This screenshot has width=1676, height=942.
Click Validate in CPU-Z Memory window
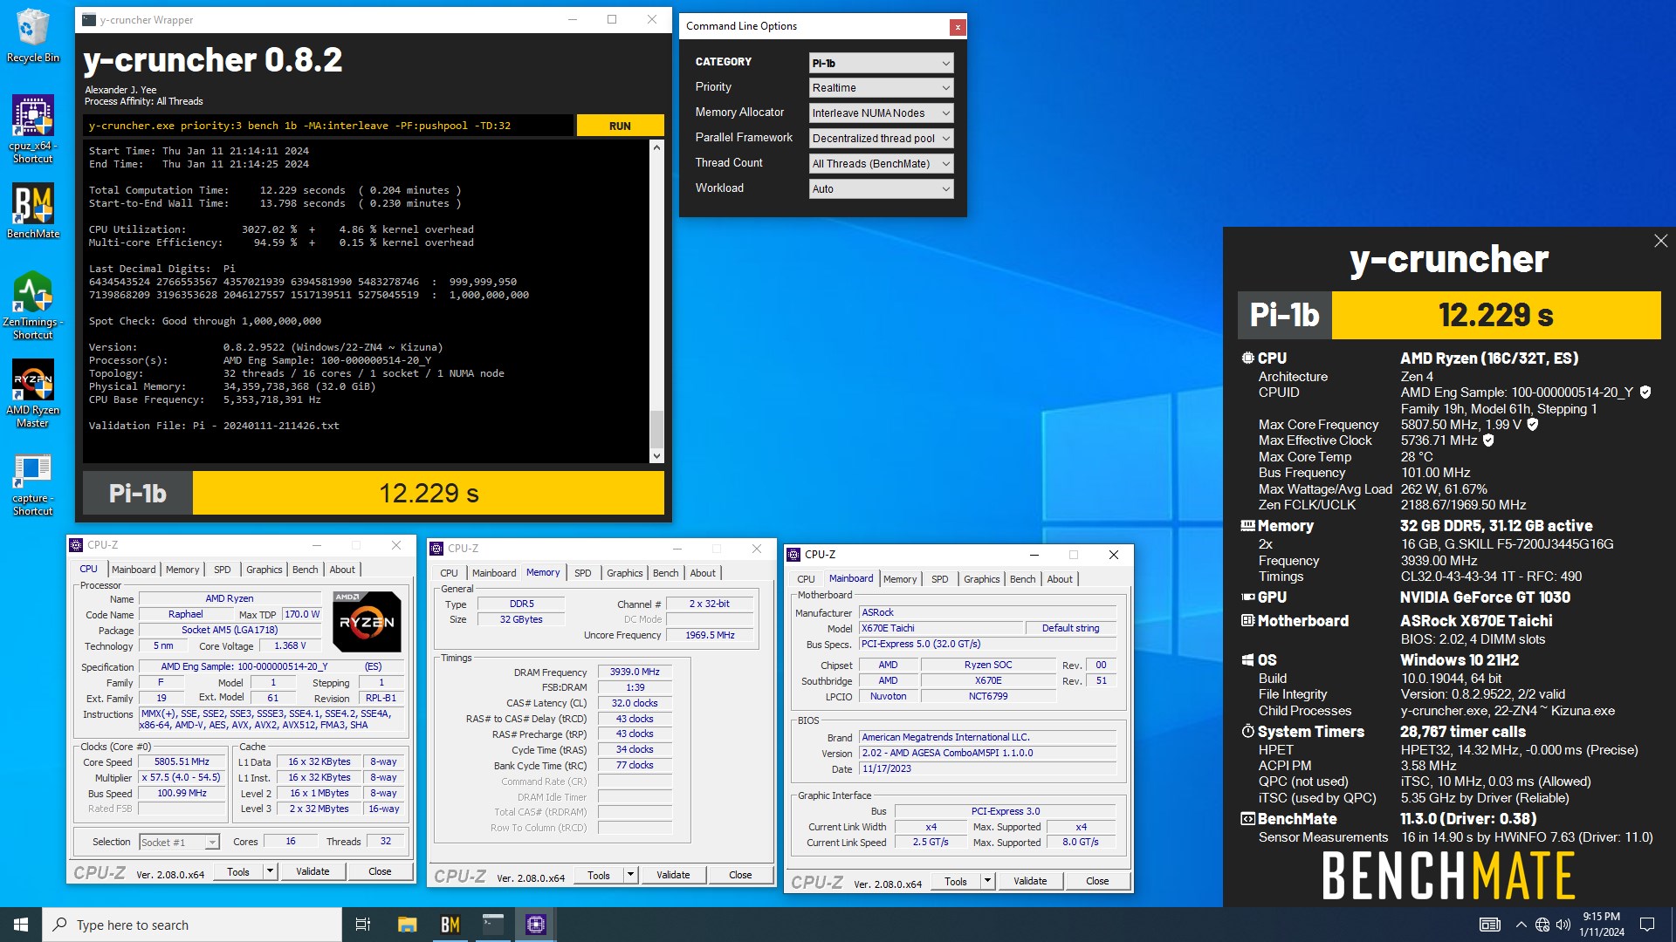673,876
